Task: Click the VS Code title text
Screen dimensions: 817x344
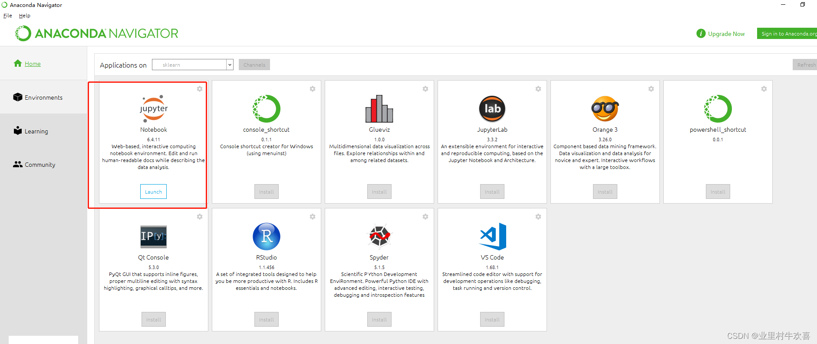Action: [x=492, y=257]
